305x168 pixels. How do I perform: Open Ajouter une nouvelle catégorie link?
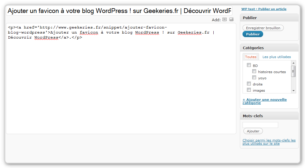pos(265,101)
